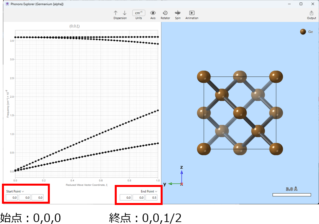Click the End Point field showing 0.5
Viewport: 319px width, 224px height.
pyautogui.click(x=151, y=197)
